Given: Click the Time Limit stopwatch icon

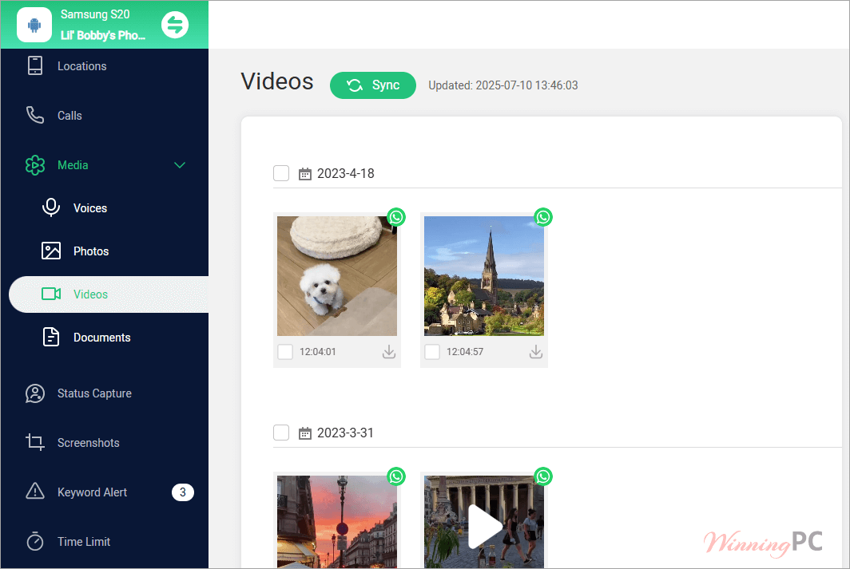Looking at the screenshot, I should coord(35,541).
